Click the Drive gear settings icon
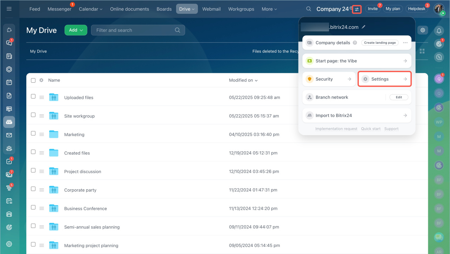This screenshot has width=450, height=254. (x=423, y=30)
